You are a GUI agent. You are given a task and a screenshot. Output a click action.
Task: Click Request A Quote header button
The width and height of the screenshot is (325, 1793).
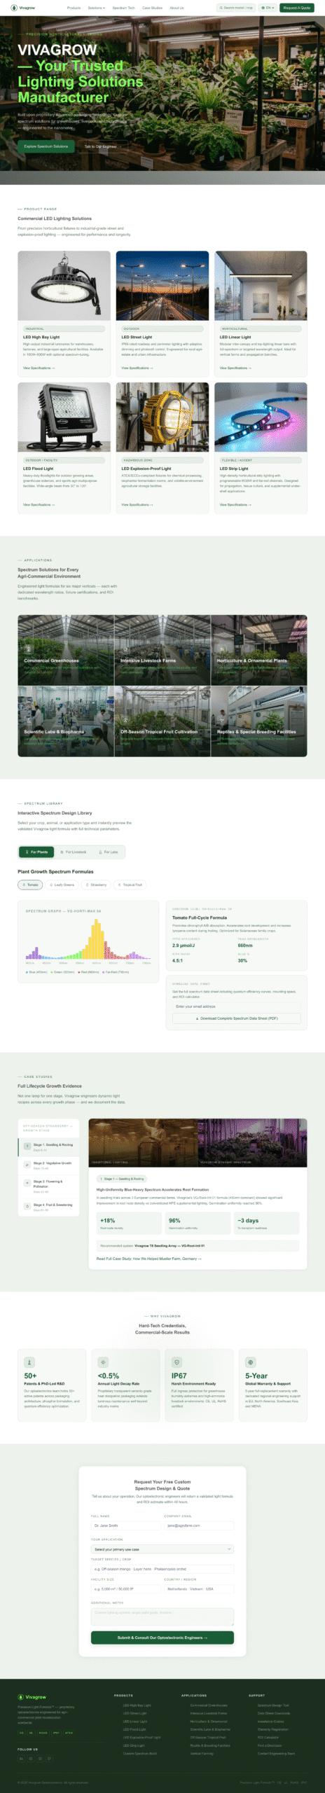297,8
